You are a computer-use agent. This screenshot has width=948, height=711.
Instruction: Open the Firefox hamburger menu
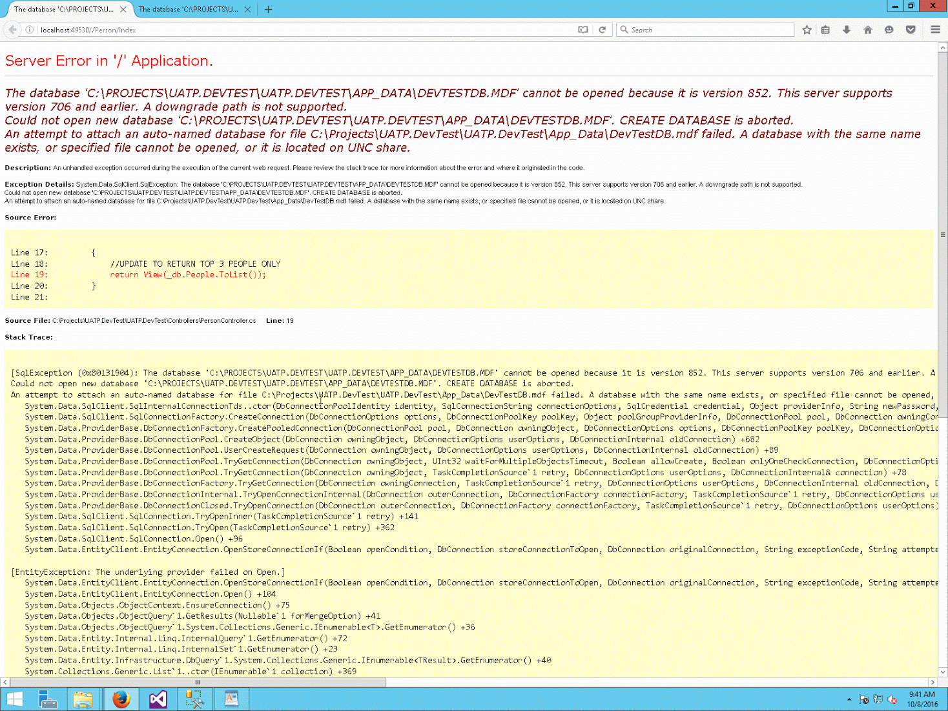935,30
